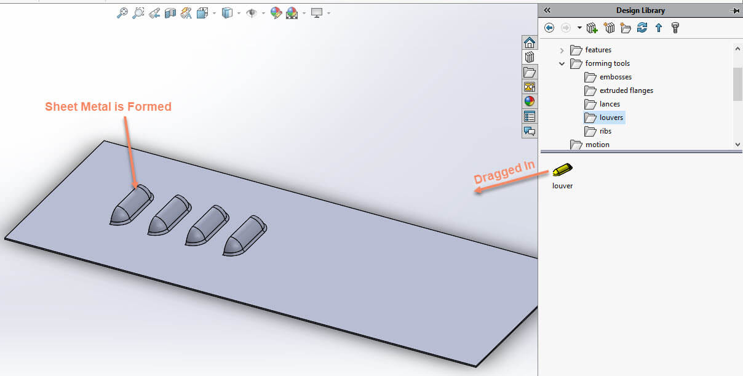Expand the features folder
The height and width of the screenshot is (376, 743).
(562, 50)
